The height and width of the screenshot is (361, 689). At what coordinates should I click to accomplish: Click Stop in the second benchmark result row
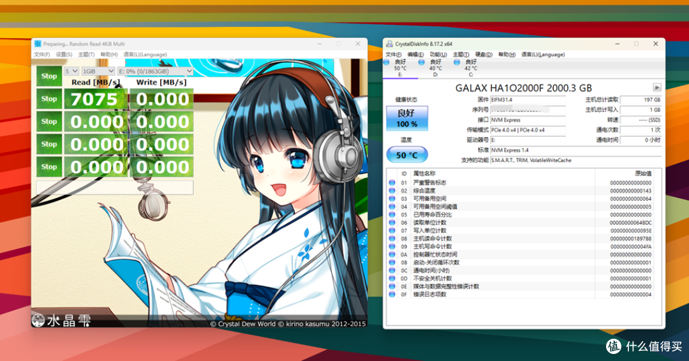pyautogui.click(x=48, y=122)
